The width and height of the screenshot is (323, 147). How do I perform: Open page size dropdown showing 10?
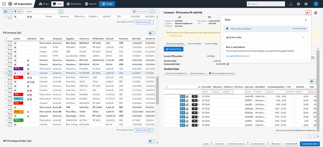coord(313,137)
